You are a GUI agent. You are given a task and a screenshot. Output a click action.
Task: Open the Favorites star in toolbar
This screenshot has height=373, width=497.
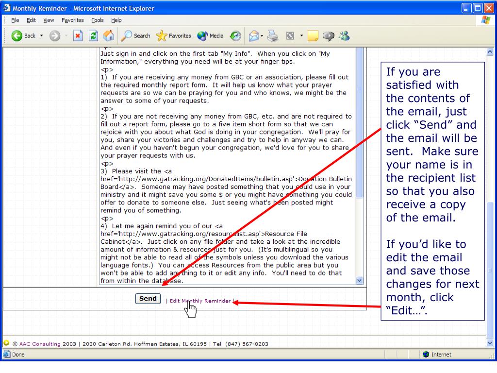tap(173, 36)
